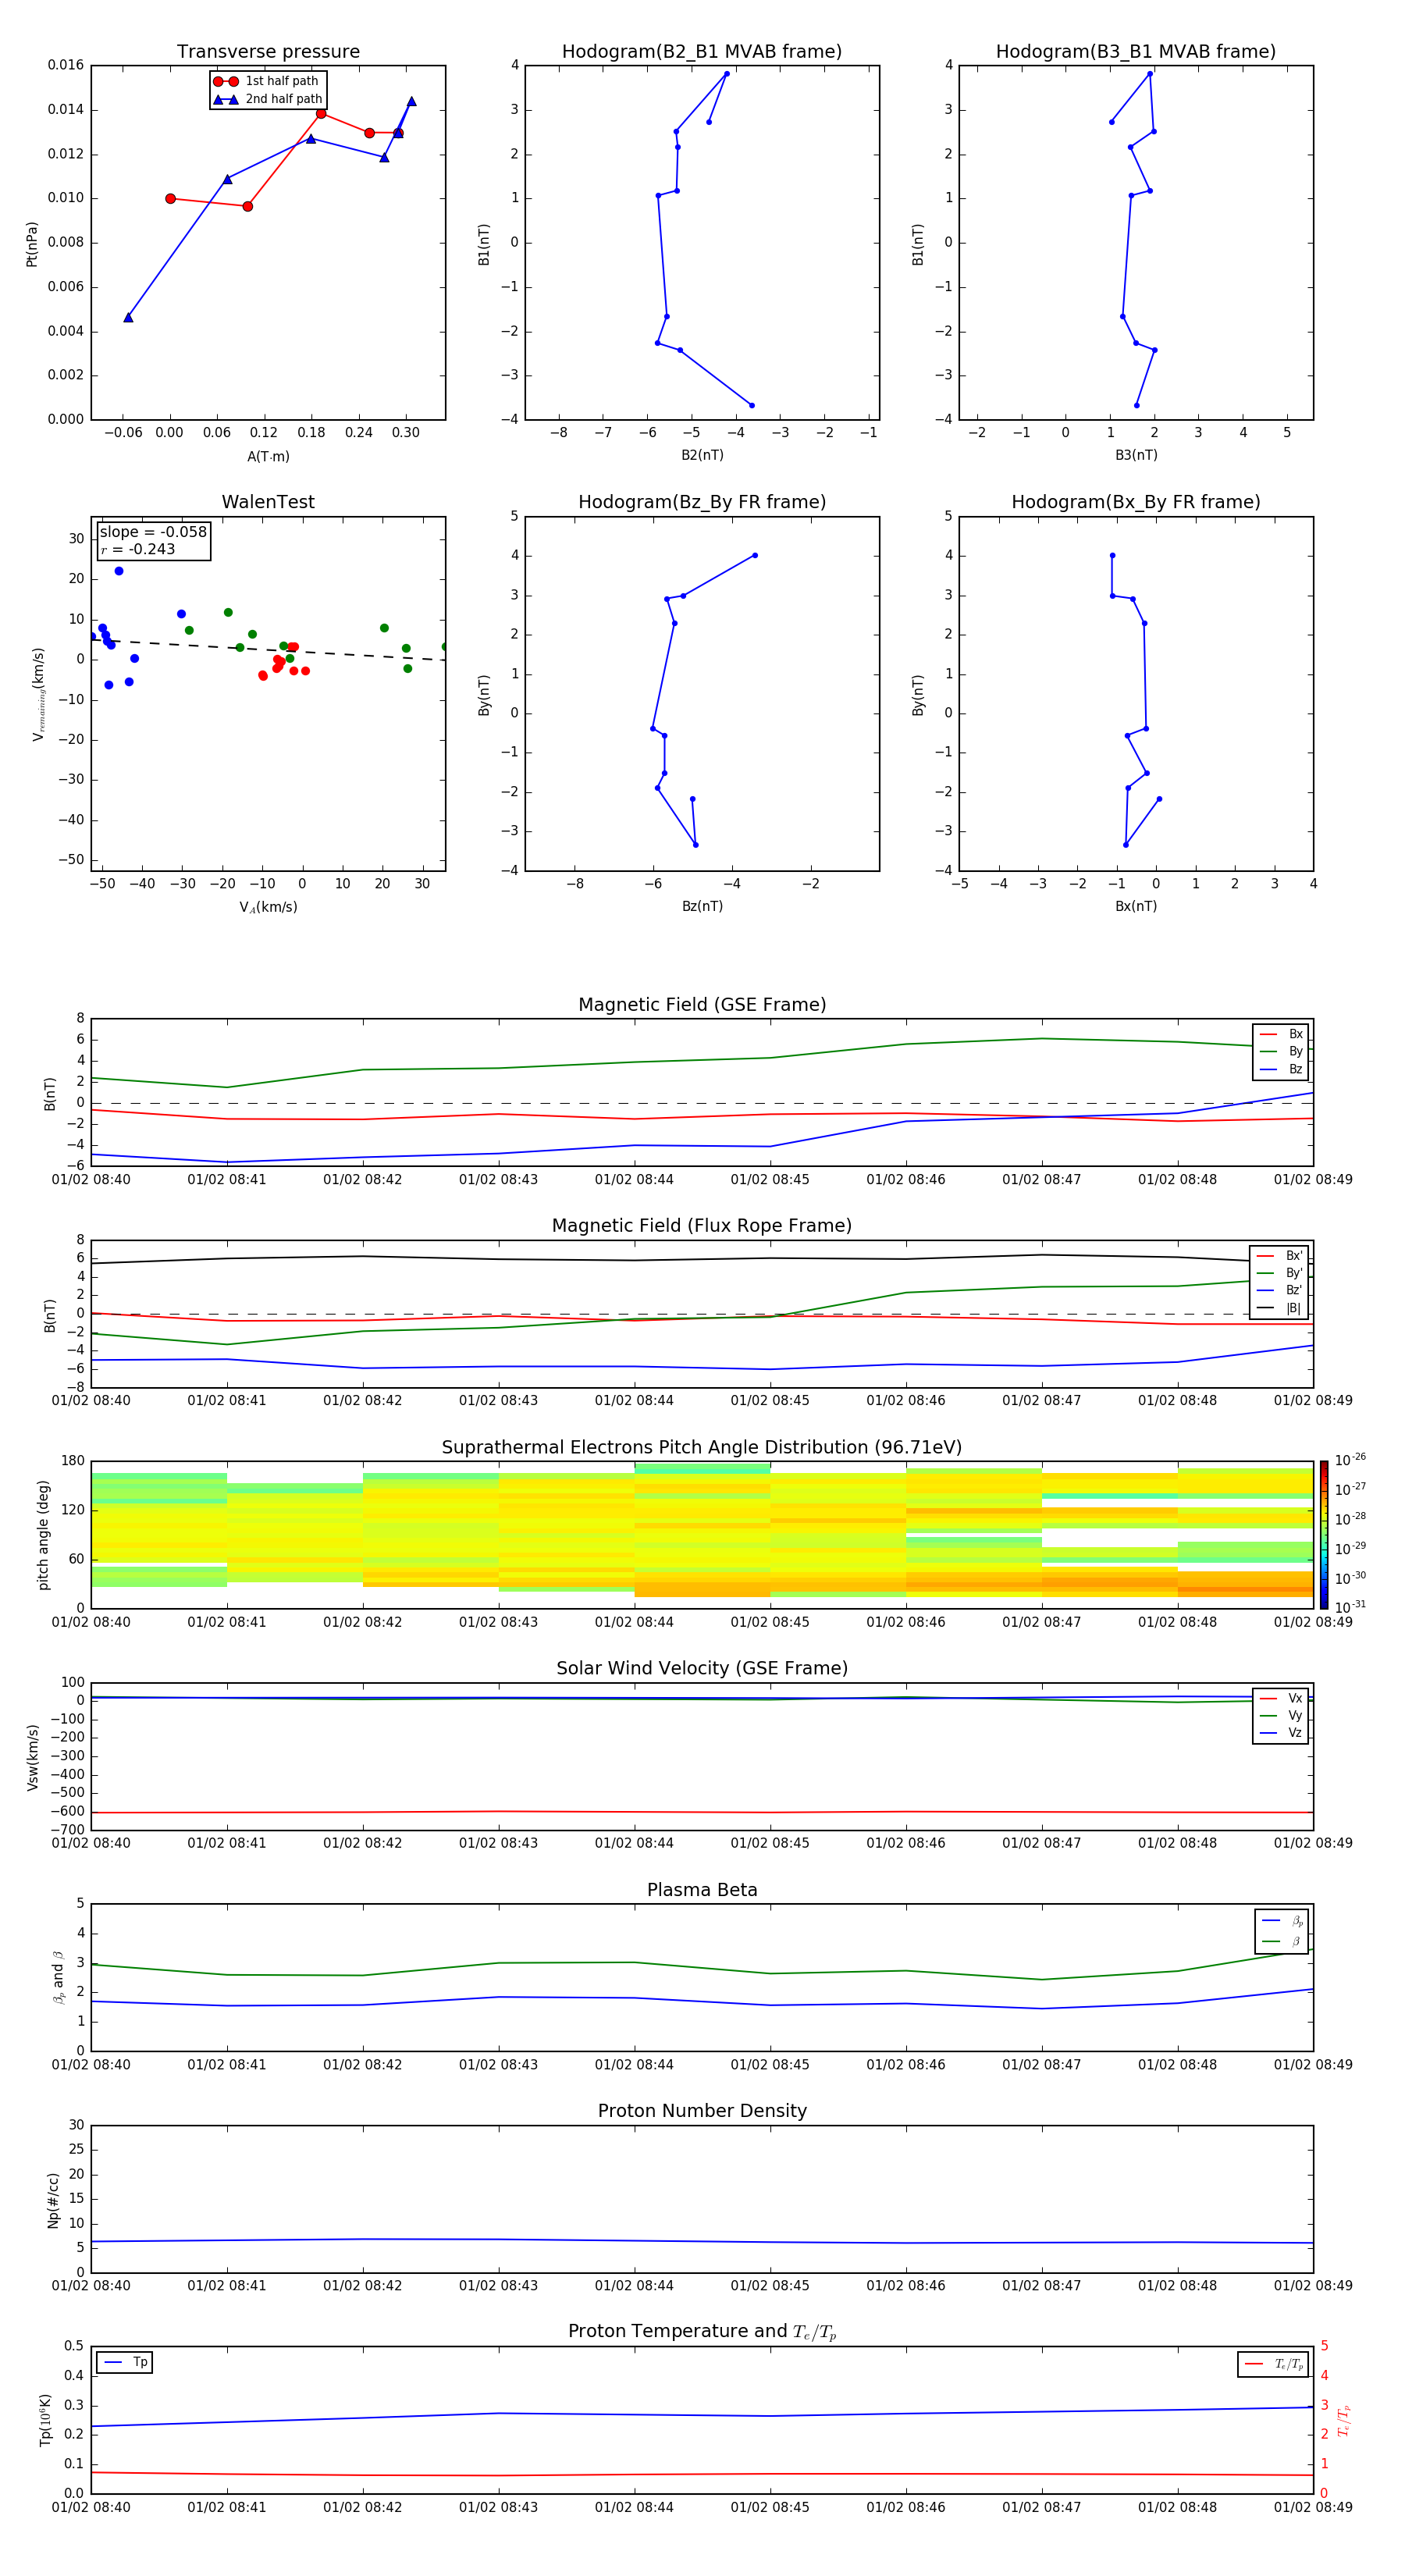The width and height of the screenshot is (1405, 2576).
Task: Click the 'Proton Number Density' title
Action: pyautogui.click(x=702, y=2111)
